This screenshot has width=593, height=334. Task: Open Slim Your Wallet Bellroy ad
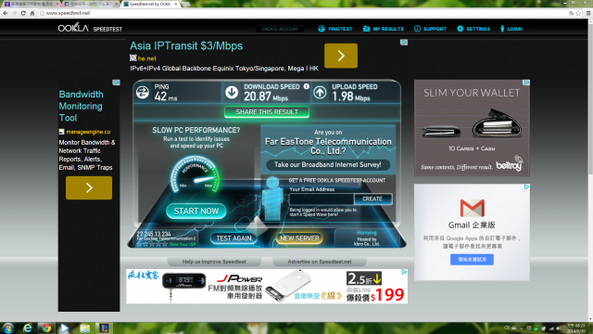tap(472, 128)
